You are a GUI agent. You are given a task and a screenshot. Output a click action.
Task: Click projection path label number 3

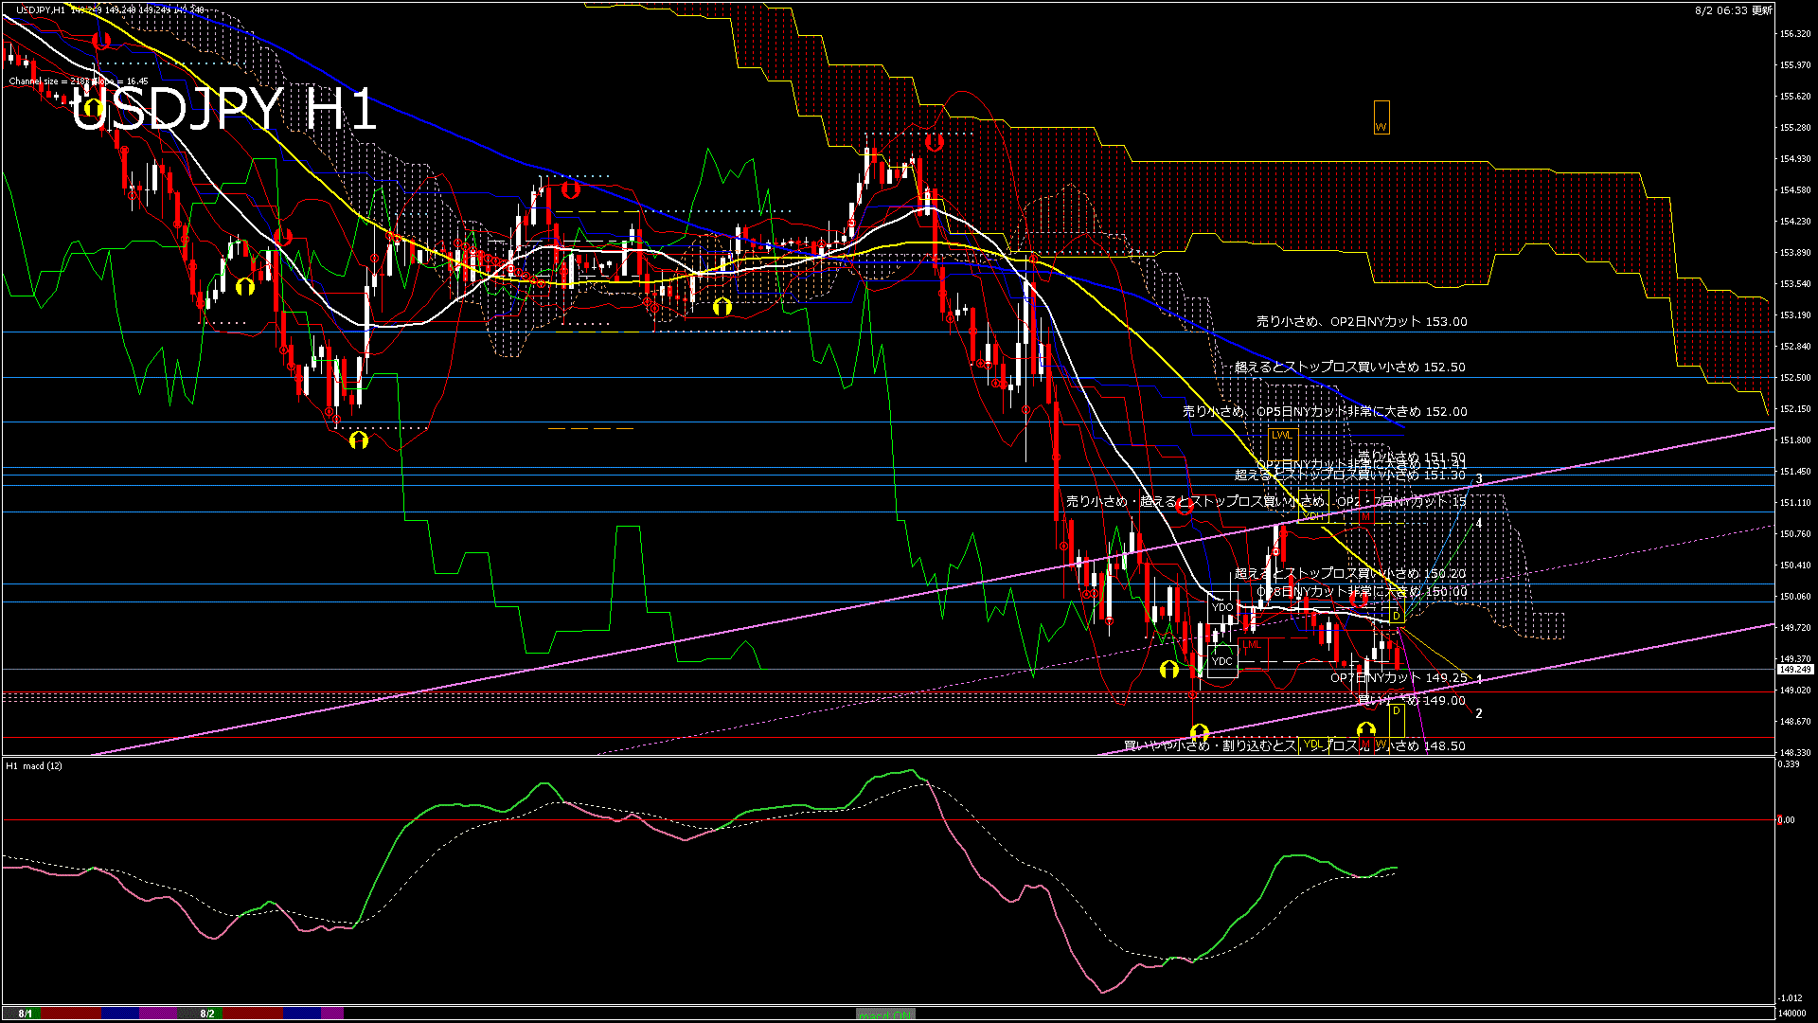(1479, 479)
